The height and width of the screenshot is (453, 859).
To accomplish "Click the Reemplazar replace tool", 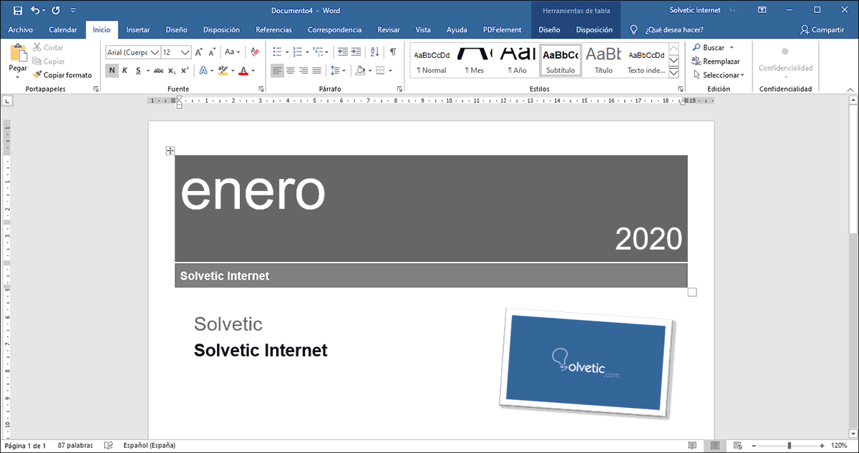I will pos(716,62).
